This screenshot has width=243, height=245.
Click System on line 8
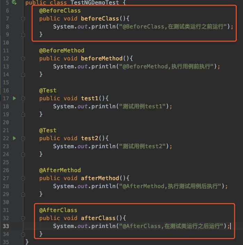63,27
